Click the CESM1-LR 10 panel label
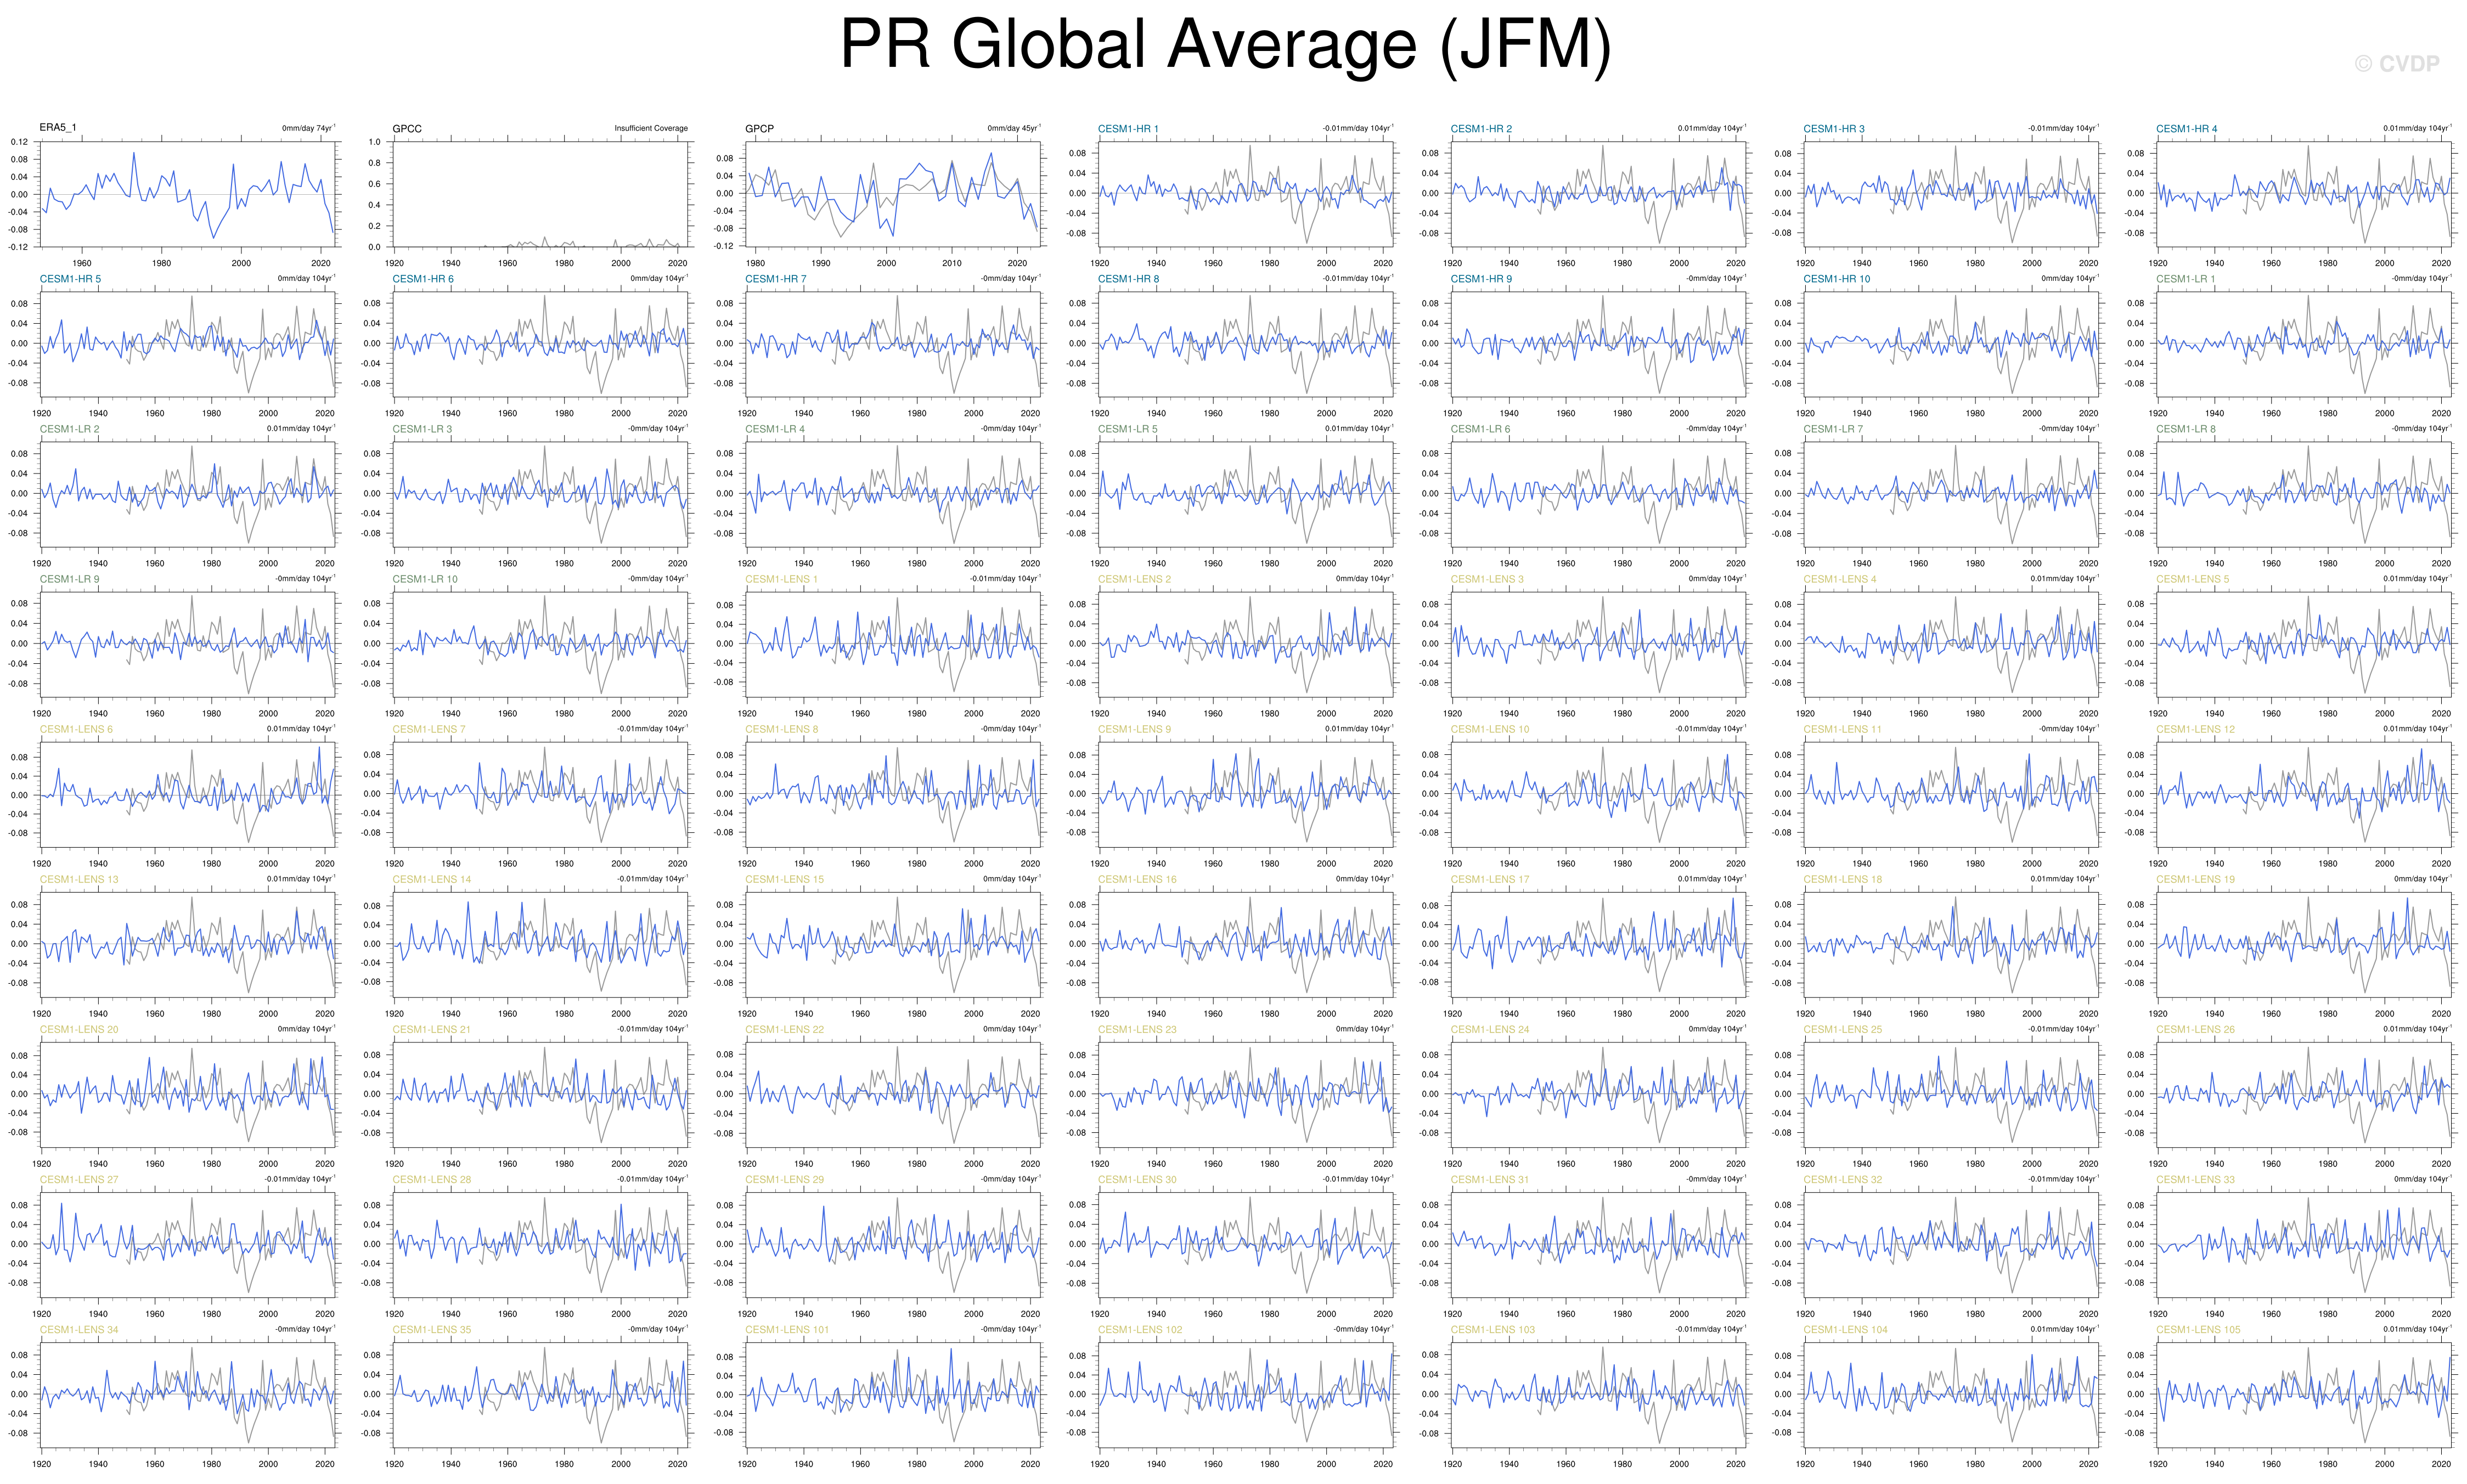2467x1484 pixels. click(x=425, y=579)
